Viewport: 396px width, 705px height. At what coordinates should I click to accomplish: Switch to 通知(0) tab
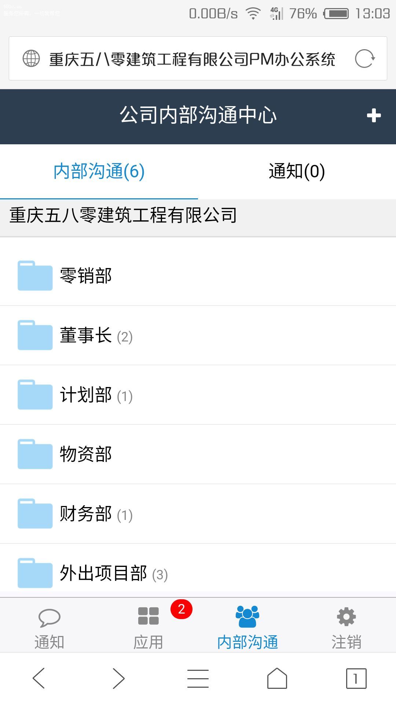point(297,171)
